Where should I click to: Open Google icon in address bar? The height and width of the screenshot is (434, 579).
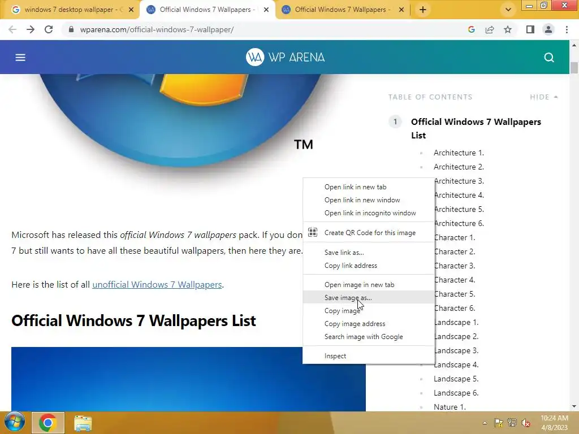point(471,29)
